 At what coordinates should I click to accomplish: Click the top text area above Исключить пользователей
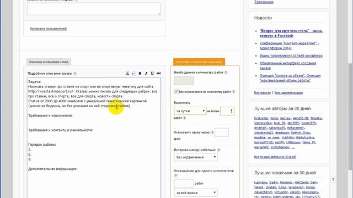coord(94,9)
